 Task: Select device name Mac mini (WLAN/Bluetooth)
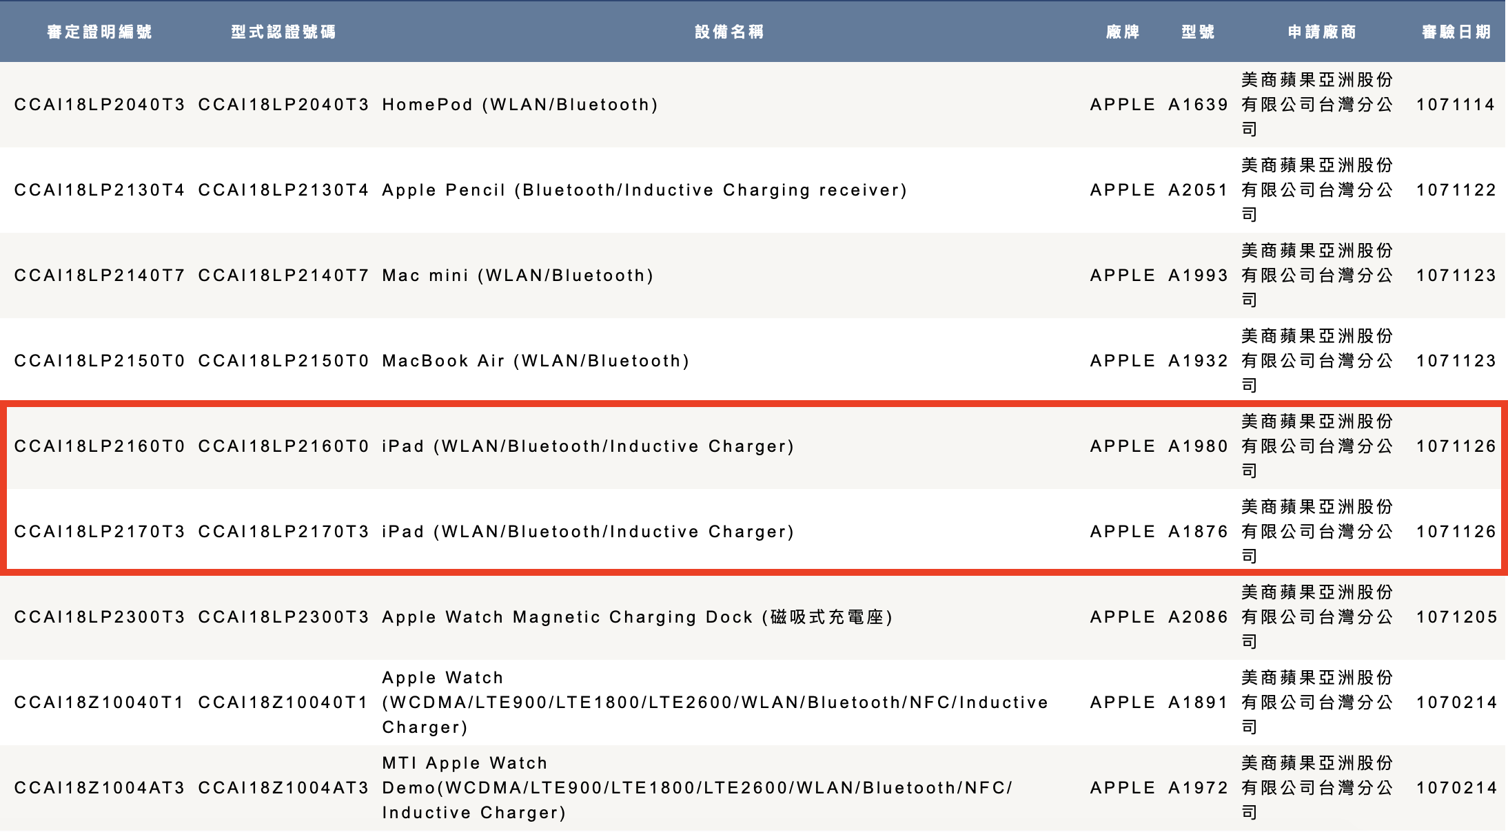pos(518,275)
